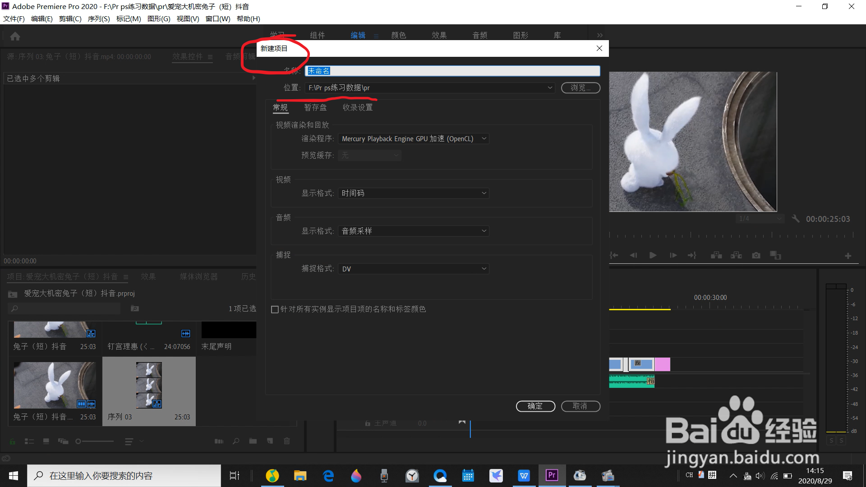Toggle the green project lock icon
The height and width of the screenshot is (487, 866).
click(12, 441)
